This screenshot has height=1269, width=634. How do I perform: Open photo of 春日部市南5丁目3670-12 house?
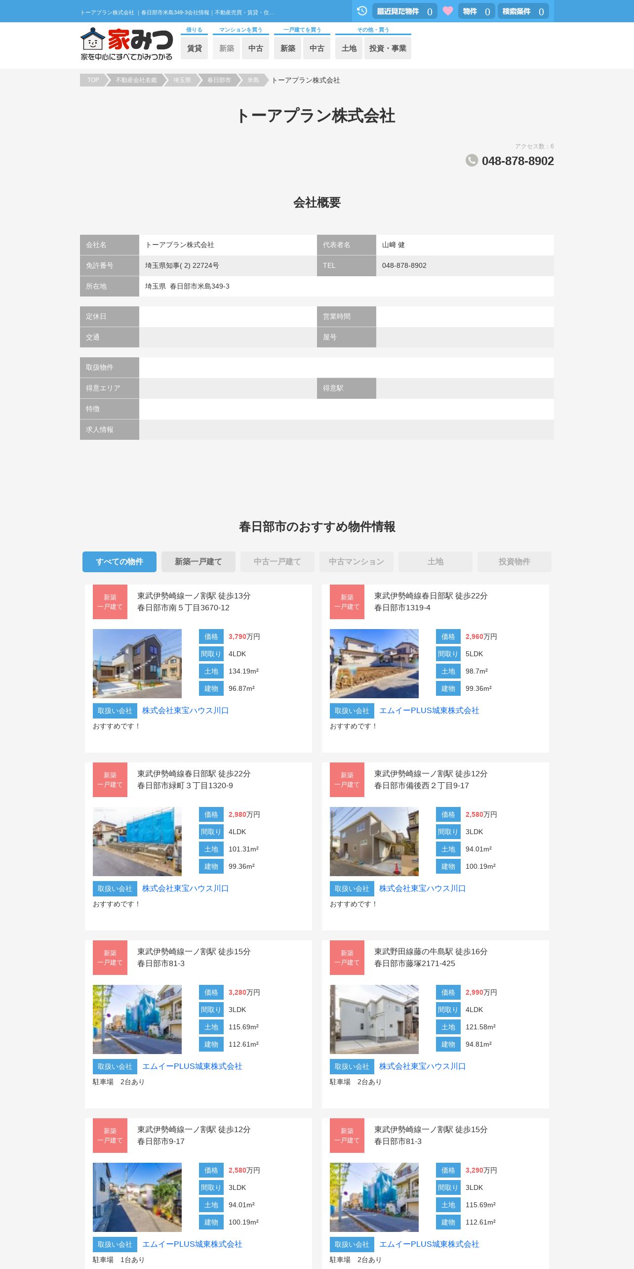point(137,664)
